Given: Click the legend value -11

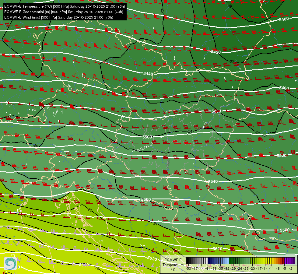Looking at the screenshot, I should [x=272, y=269].
